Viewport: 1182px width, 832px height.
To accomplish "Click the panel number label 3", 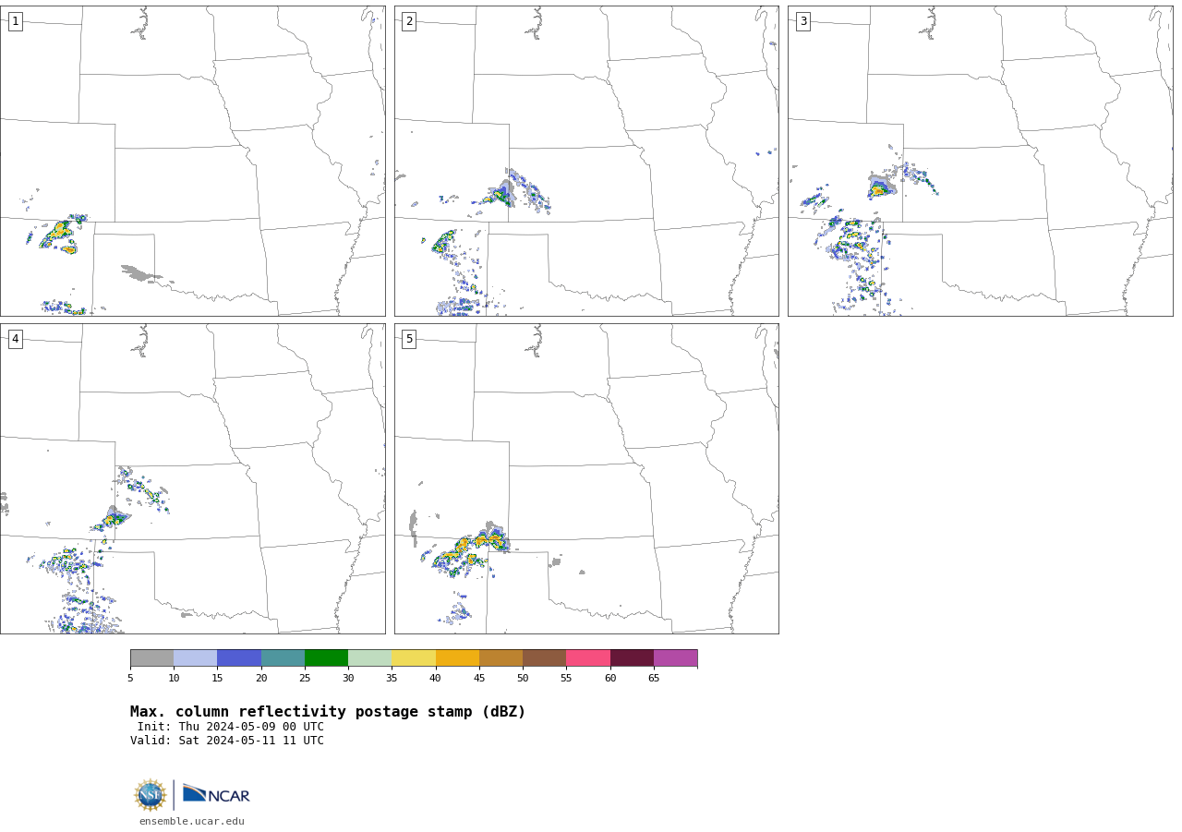I will [x=802, y=21].
